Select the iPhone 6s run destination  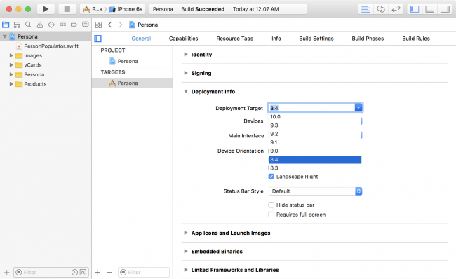pyautogui.click(x=126, y=9)
